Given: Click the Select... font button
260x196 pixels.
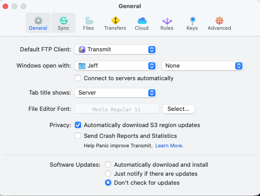Looking at the screenshot, I should tap(178, 109).
